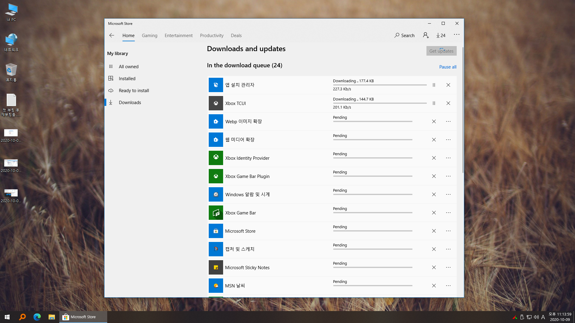Click the Microsoft Sticky Notes app icon

click(x=216, y=267)
